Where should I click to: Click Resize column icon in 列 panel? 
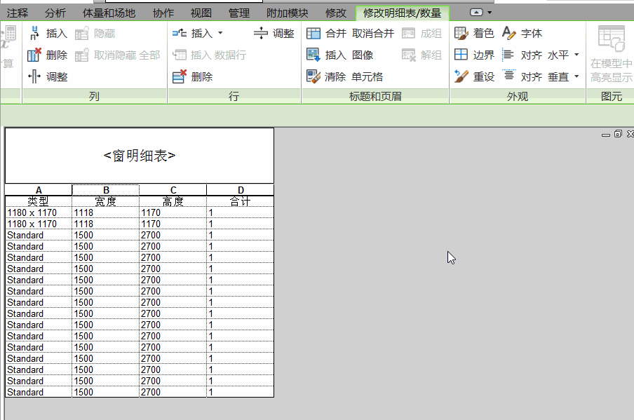coord(34,76)
